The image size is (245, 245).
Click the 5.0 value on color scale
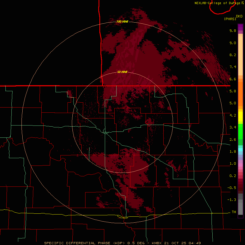coord(233,103)
